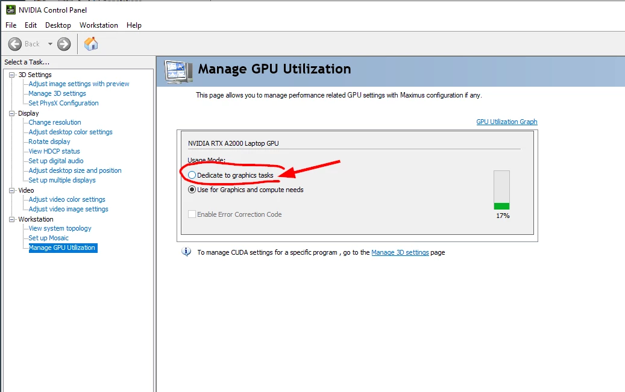Collapse the Video tree node
Screen dimensions: 625x392
point(12,190)
